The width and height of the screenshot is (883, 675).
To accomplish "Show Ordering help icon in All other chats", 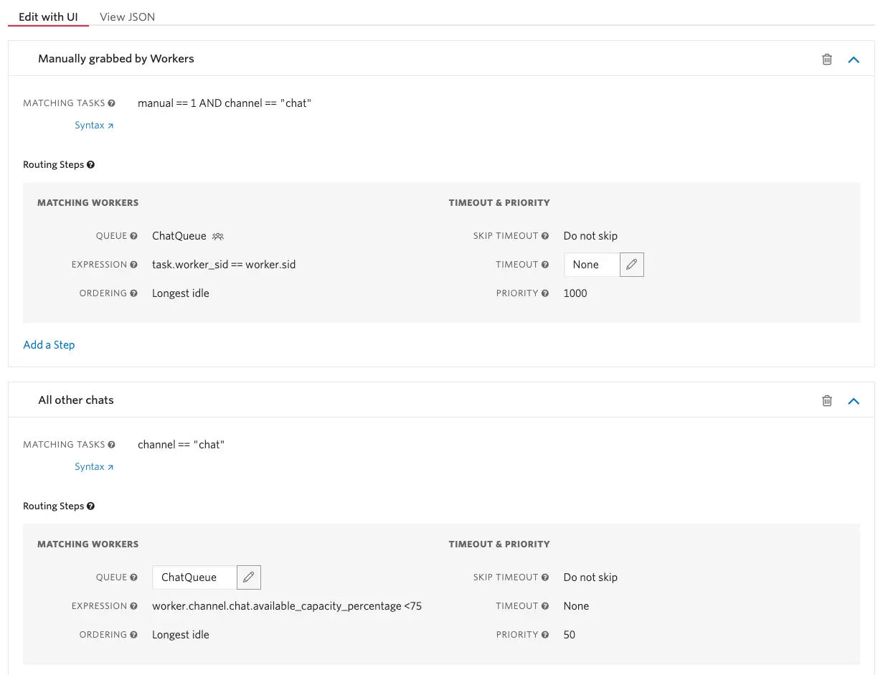I will [x=133, y=635].
